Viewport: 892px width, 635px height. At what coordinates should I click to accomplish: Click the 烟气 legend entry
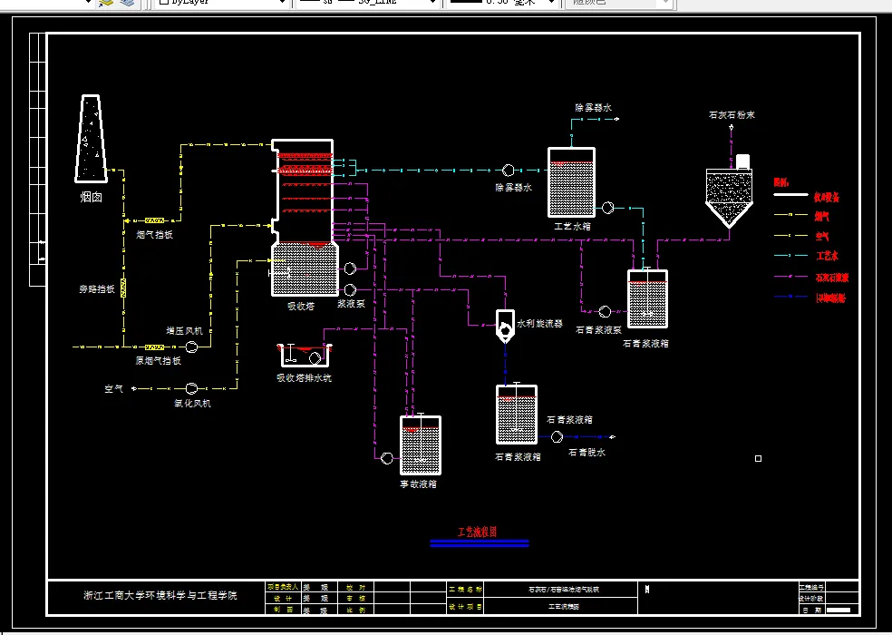click(x=821, y=217)
